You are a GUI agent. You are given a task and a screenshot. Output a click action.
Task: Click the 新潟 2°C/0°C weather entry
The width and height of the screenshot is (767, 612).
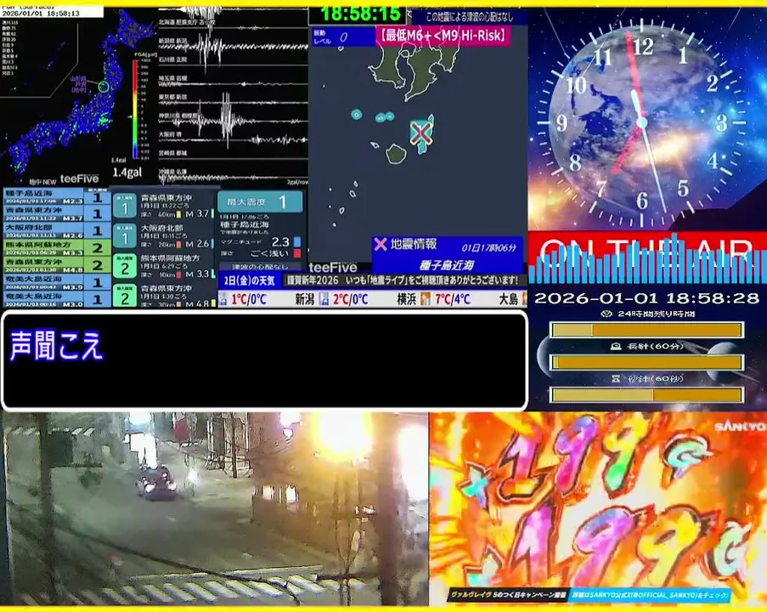[331, 298]
